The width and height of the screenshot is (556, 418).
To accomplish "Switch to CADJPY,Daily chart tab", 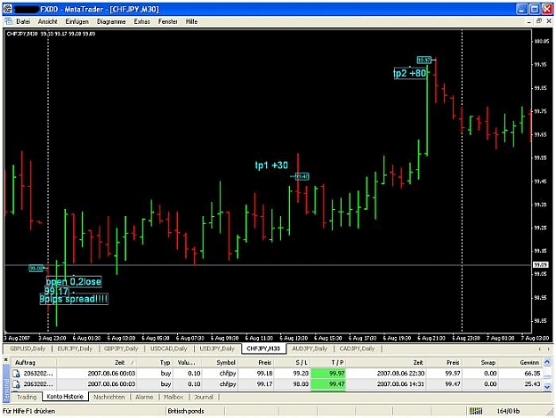I will click(357, 349).
